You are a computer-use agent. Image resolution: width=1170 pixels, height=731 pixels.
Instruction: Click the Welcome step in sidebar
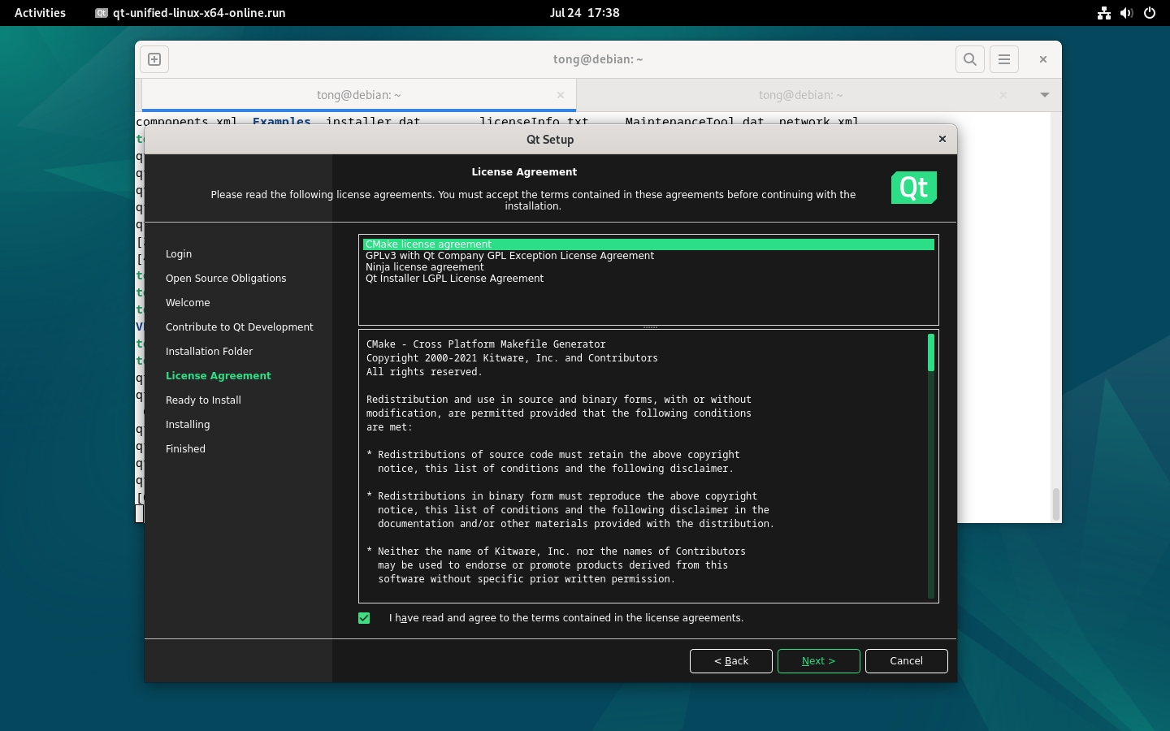pos(188,303)
